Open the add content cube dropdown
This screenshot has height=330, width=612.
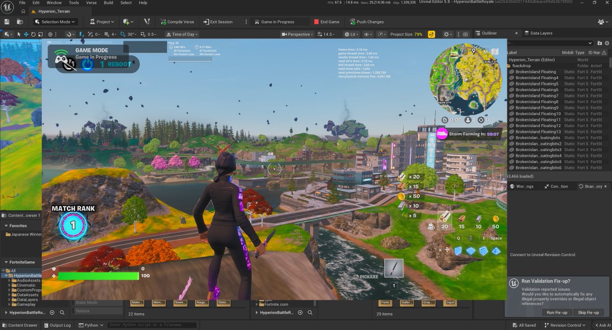click(x=128, y=22)
